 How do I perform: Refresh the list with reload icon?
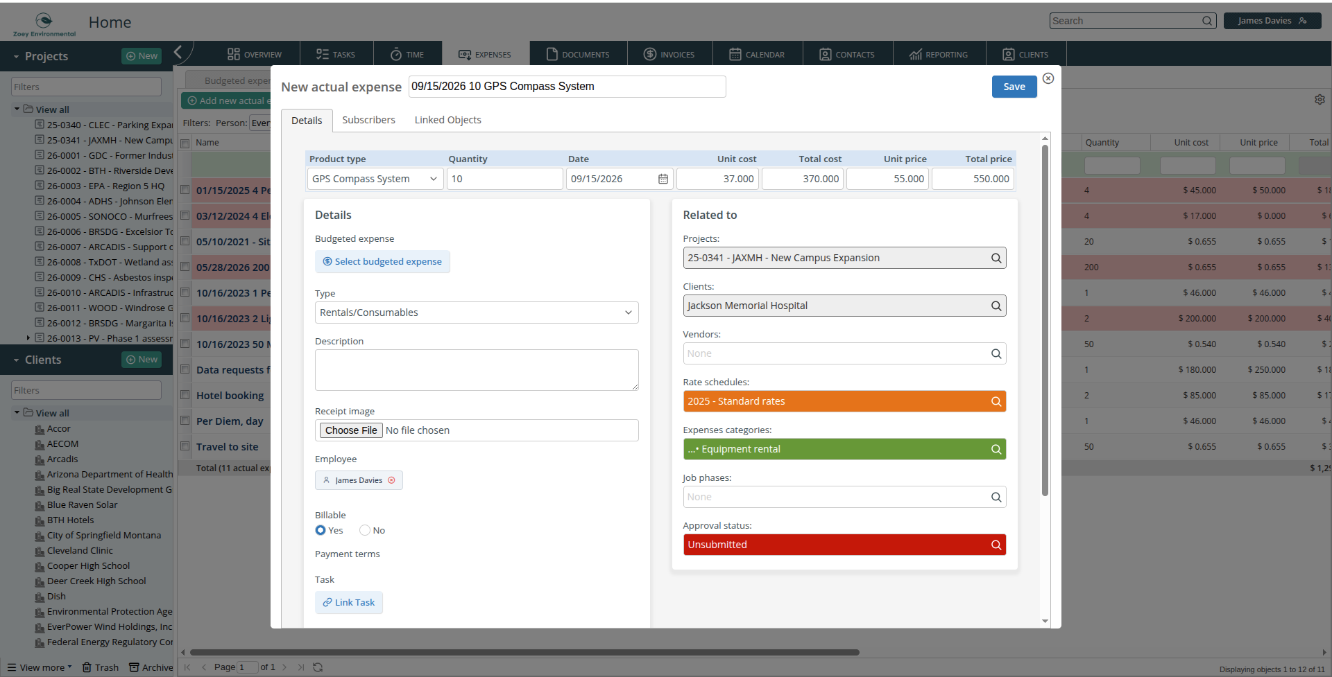pos(318,667)
